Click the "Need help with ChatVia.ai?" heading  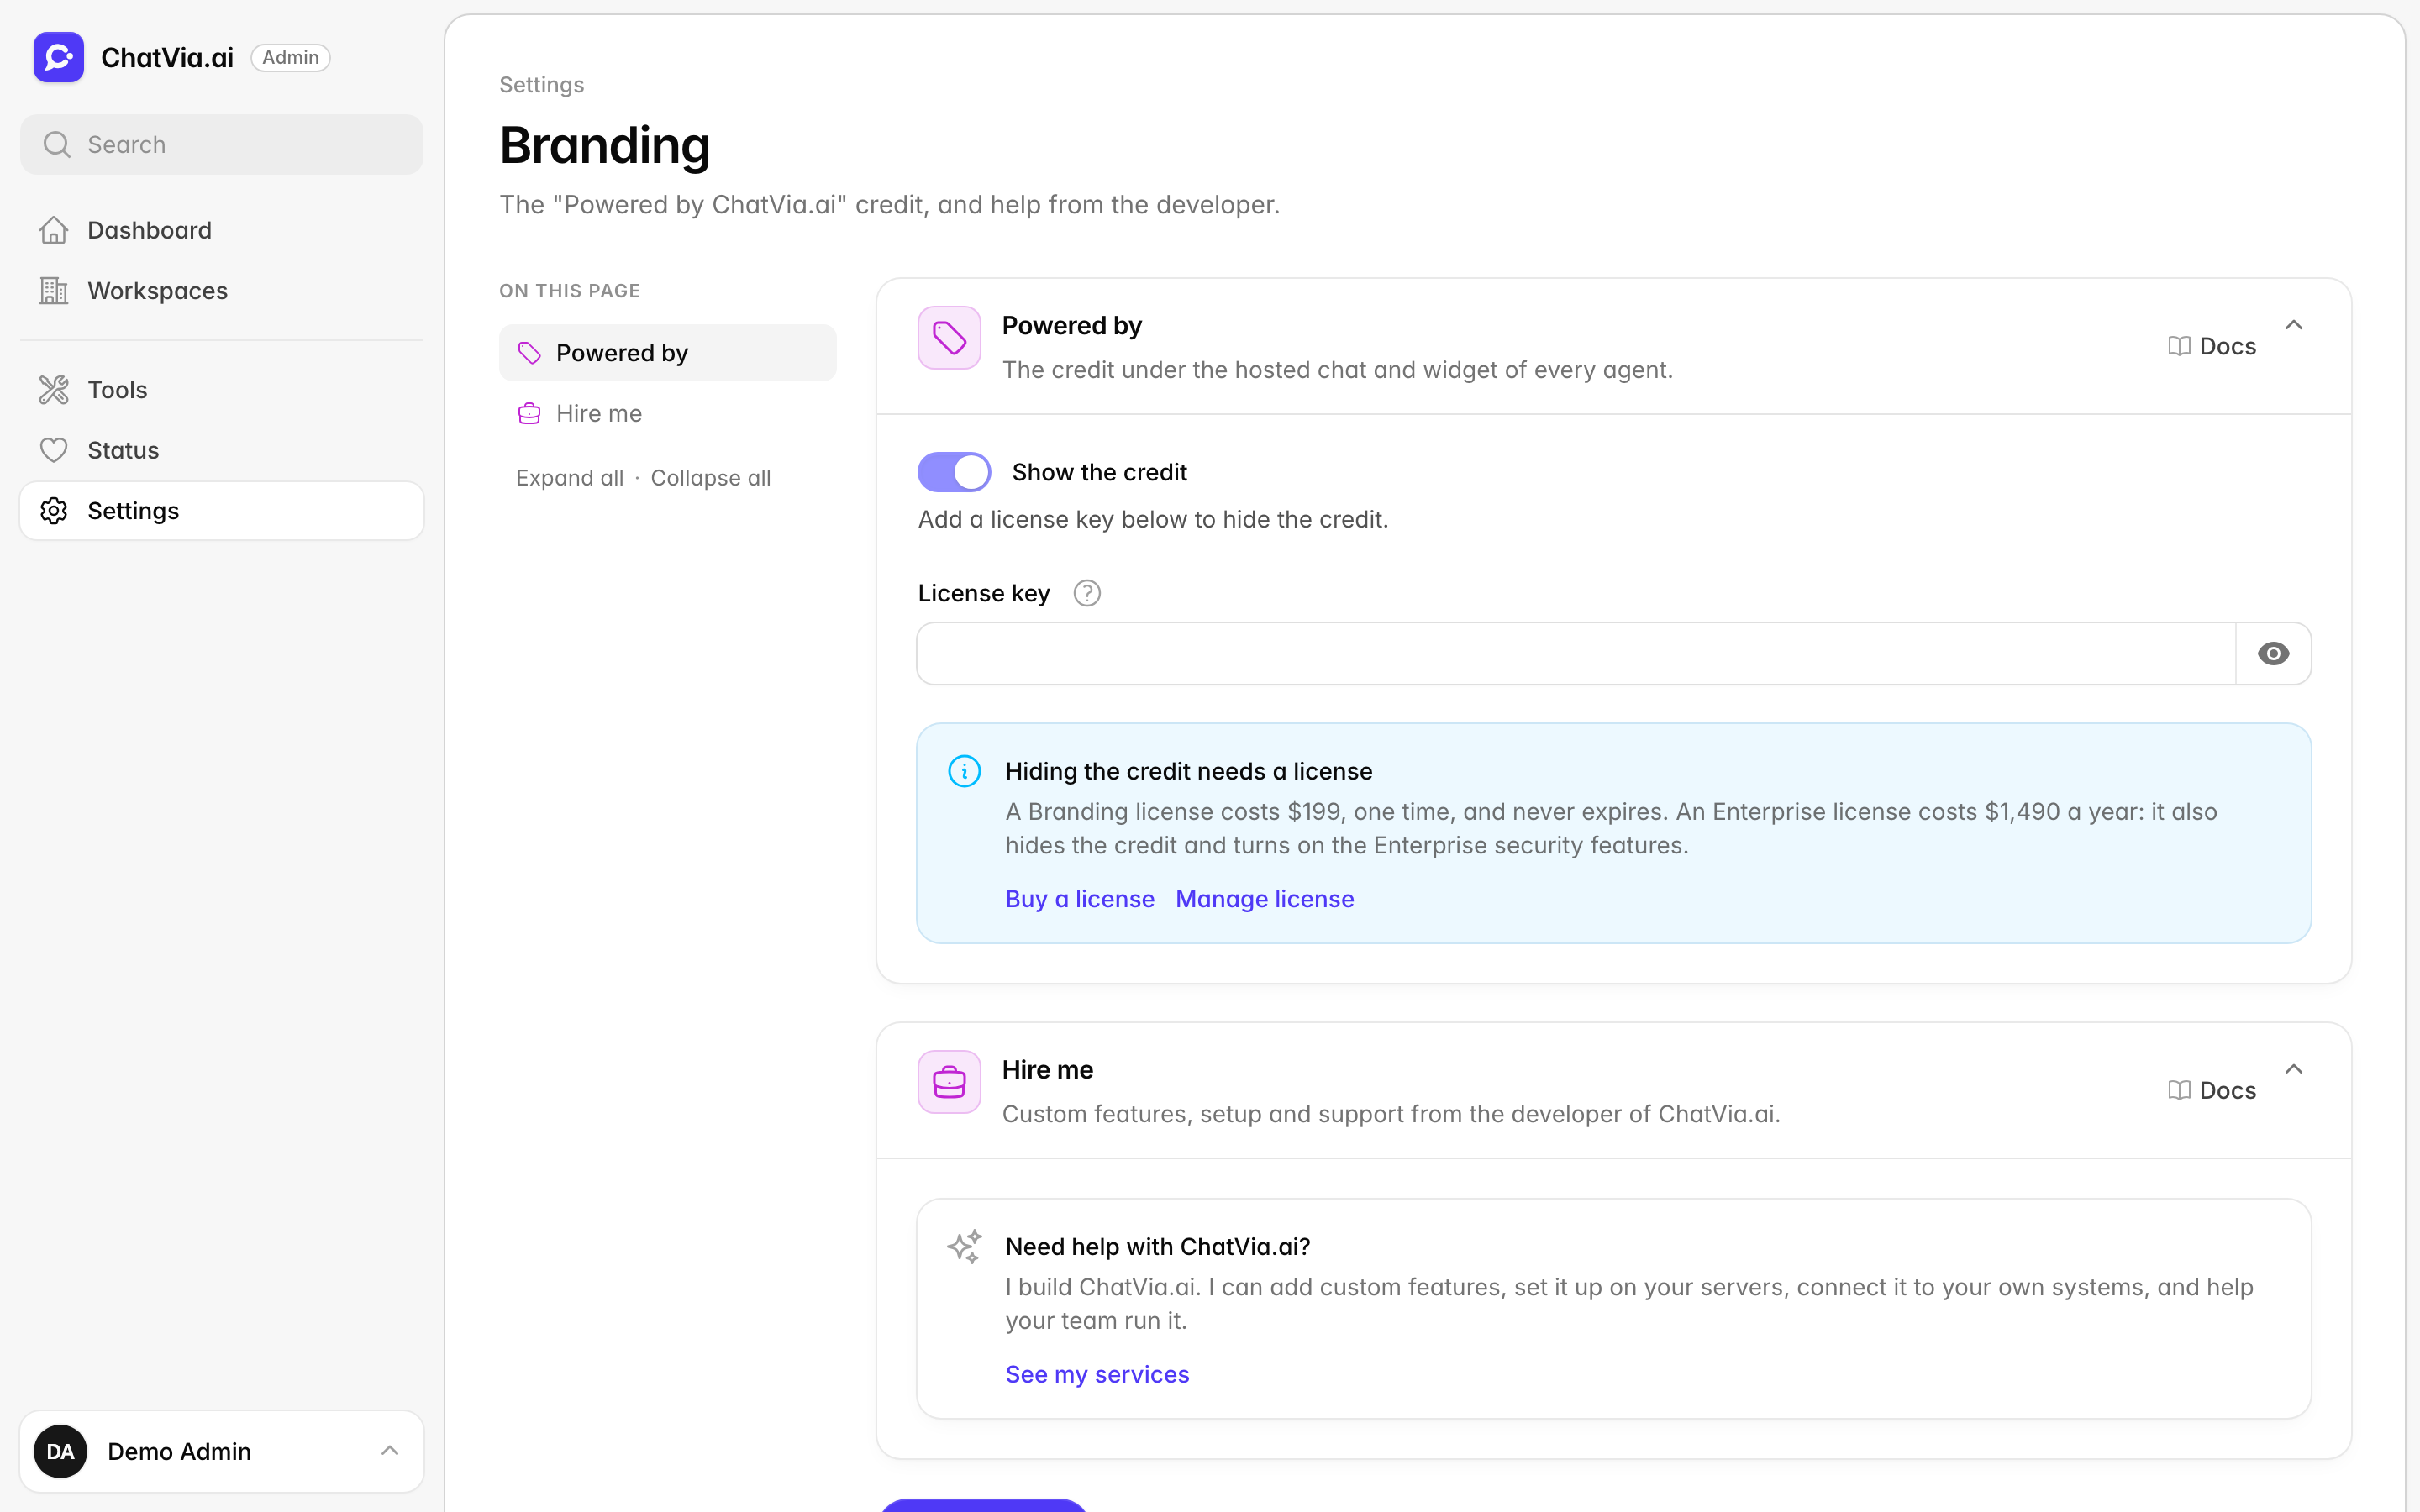point(1157,1246)
